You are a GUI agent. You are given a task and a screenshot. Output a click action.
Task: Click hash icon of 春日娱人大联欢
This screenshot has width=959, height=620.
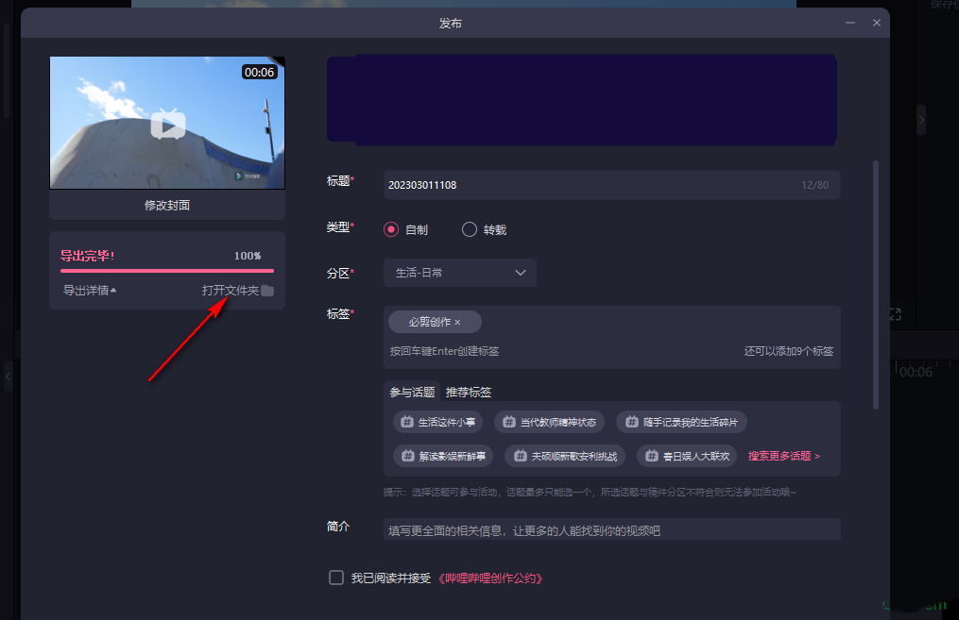652,457
